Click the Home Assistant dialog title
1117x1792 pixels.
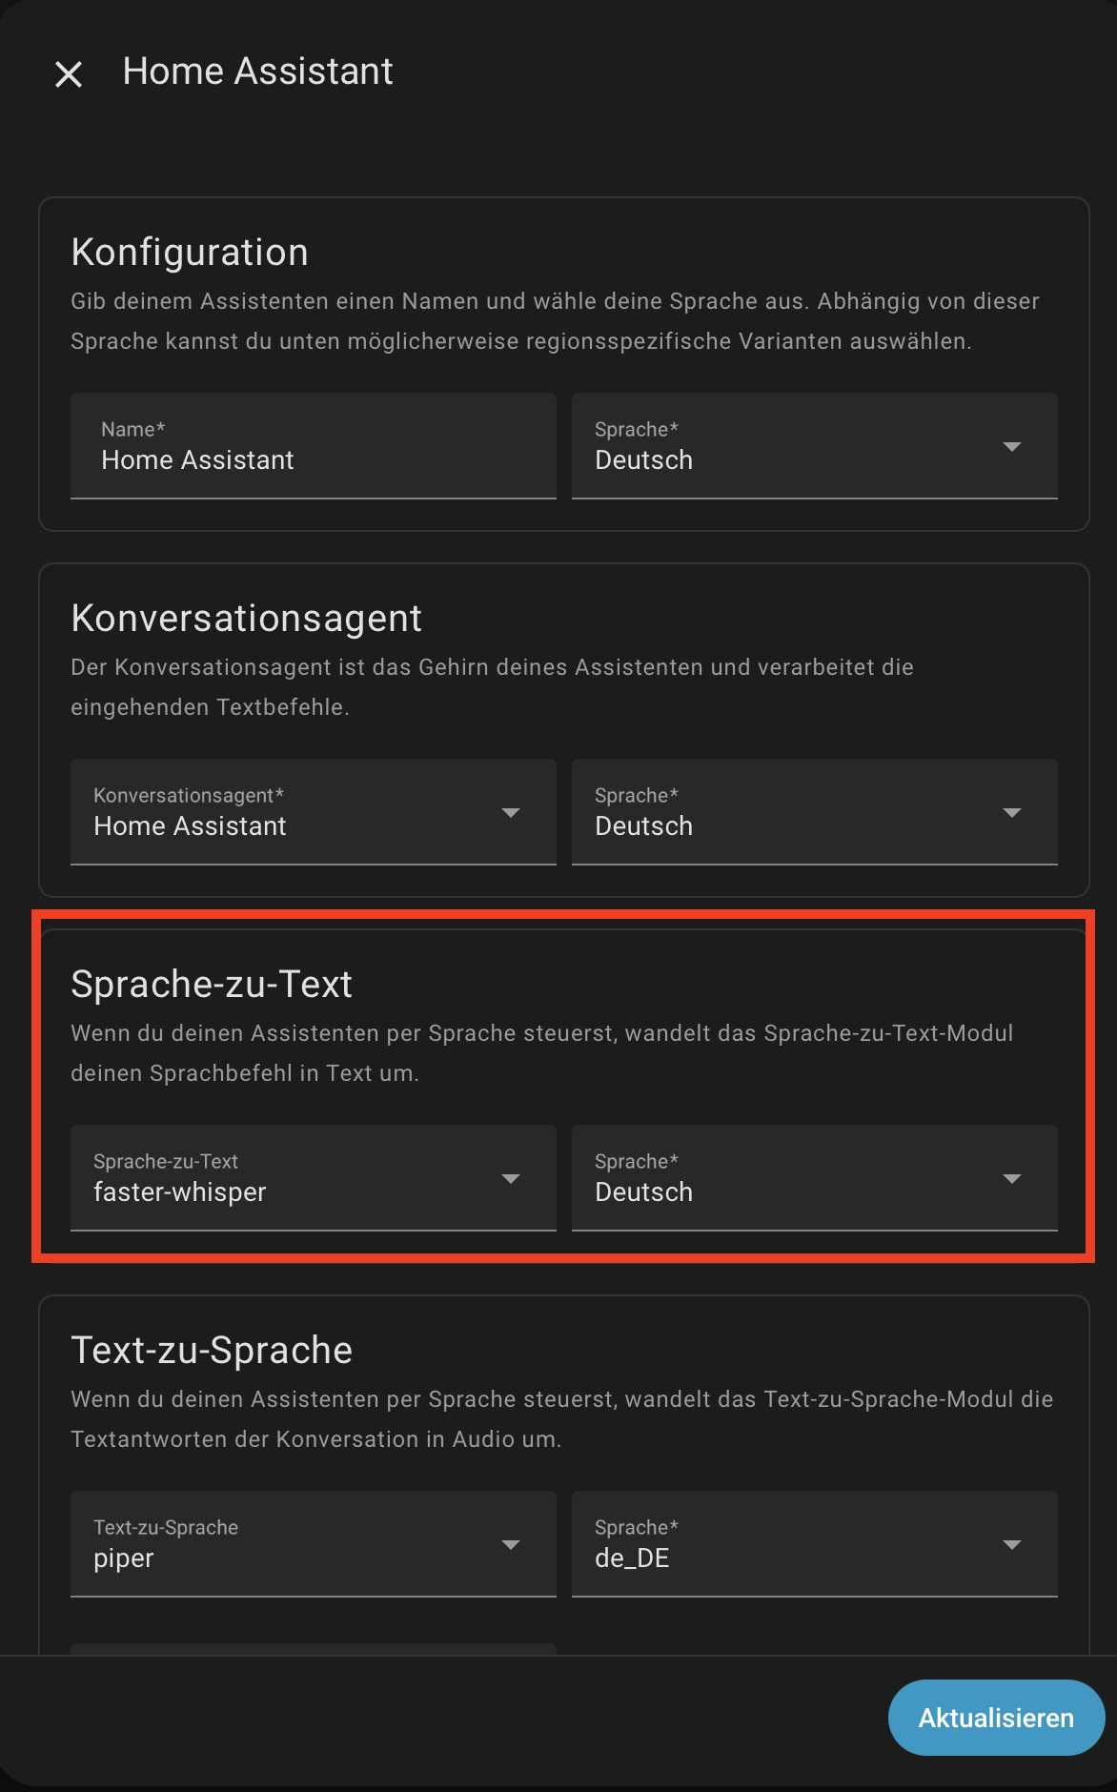(257, 71)
